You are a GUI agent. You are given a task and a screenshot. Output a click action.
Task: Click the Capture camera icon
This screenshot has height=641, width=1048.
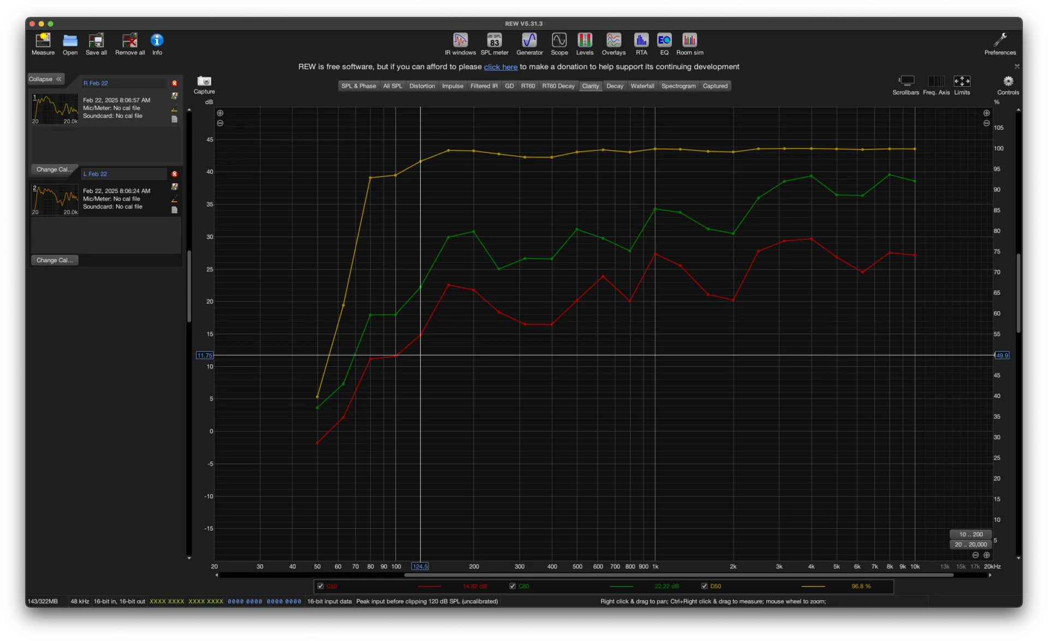[x=204, y=82]
